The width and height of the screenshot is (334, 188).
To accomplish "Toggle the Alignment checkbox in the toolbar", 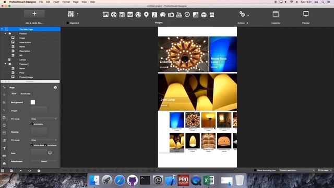I will click(x=67, y=23).
